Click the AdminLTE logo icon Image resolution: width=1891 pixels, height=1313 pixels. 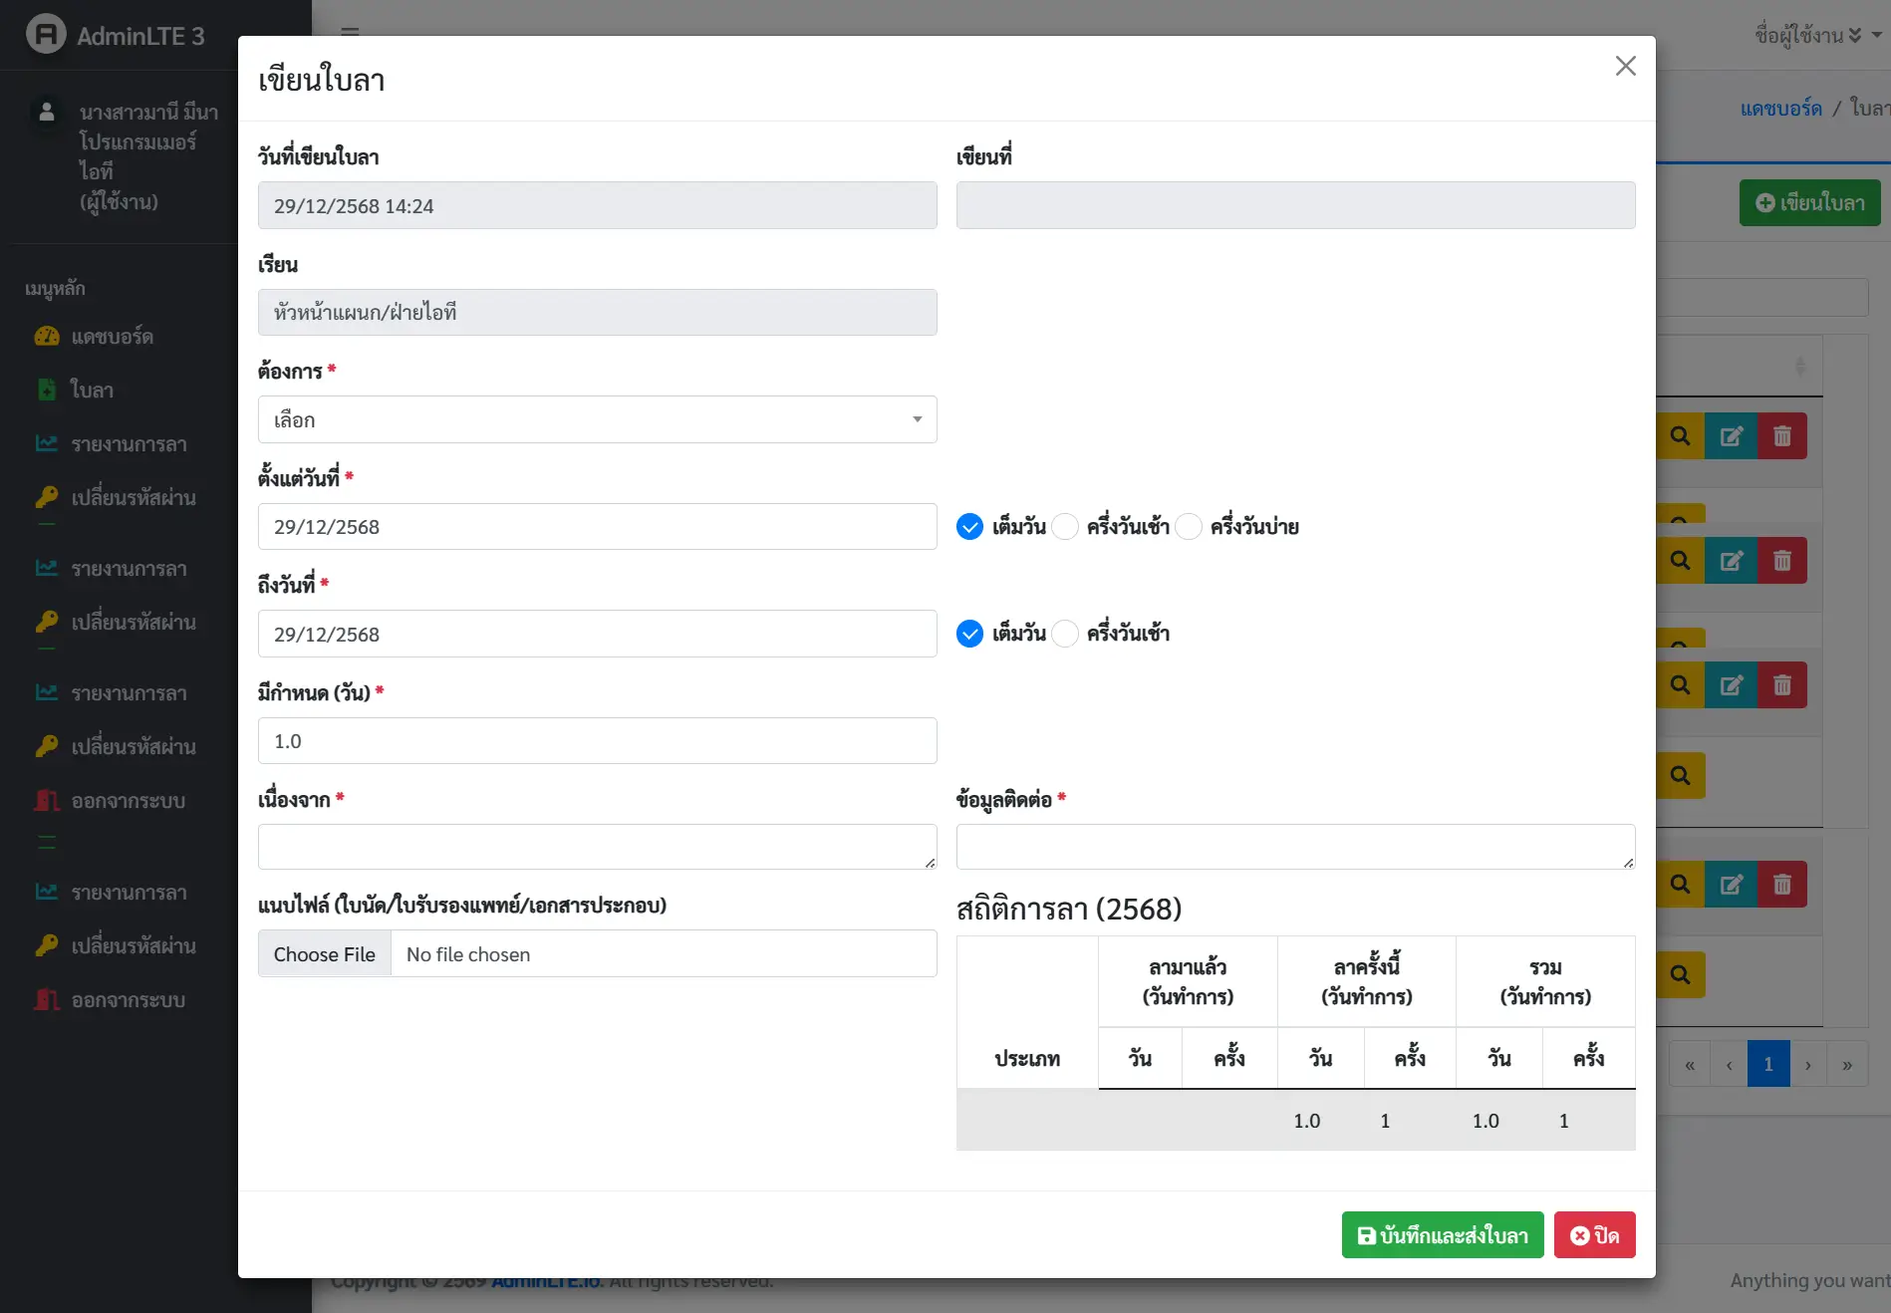[46, 35]
